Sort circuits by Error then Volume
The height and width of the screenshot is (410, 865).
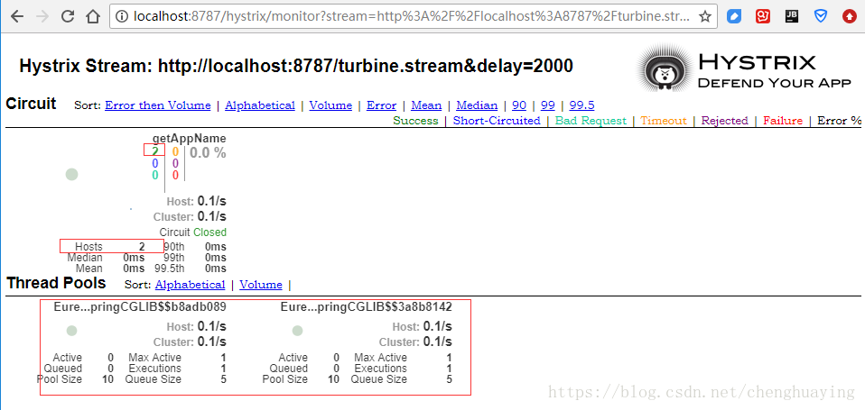point(158,105)
